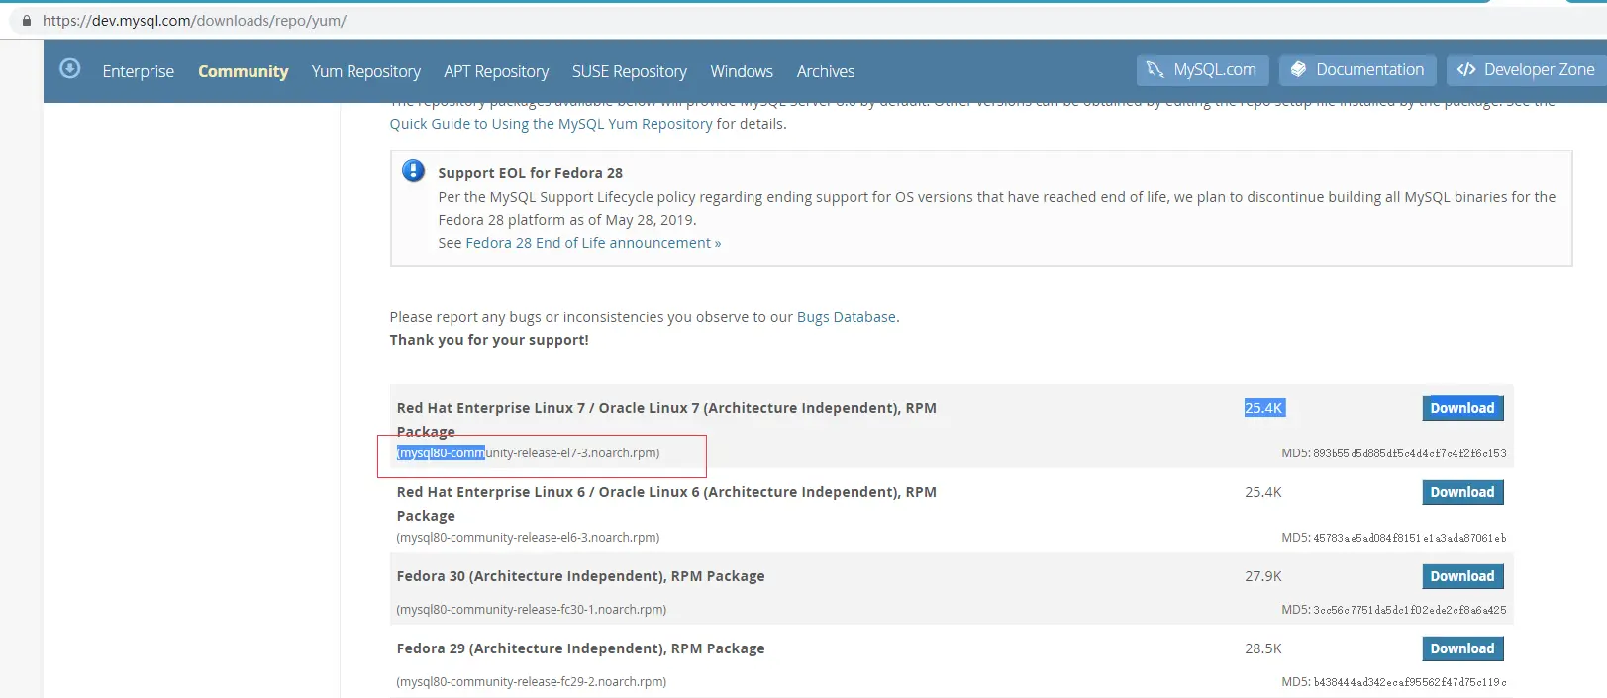Open the Developer Zone button
This screenshot has width=1607, height=698.
click(1527, 70)
